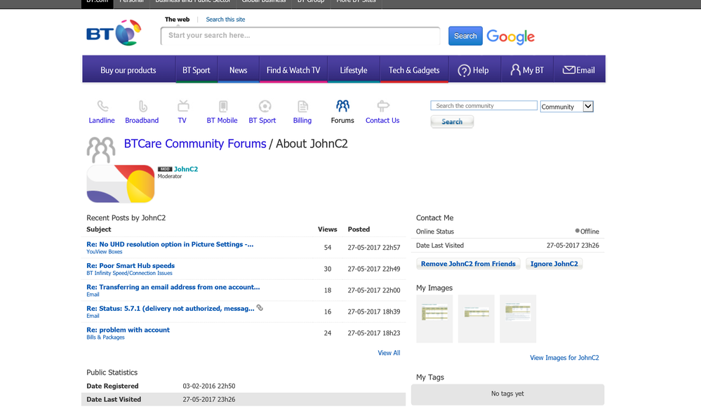The width and height of the screenshot is (701, 409).
Task: Click My BT person icon
Action: (x=515, y=69)
